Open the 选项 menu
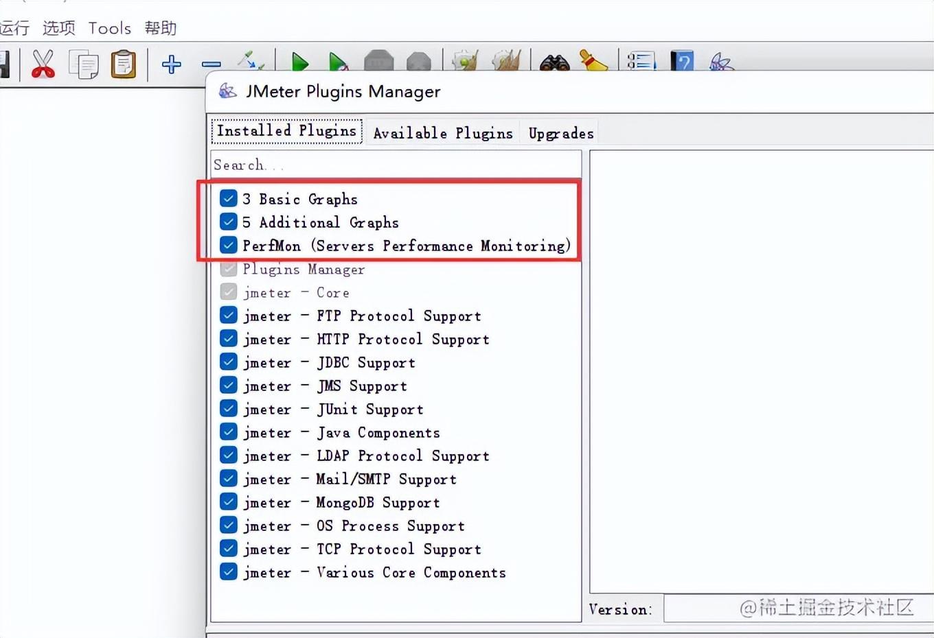 point(58,28)
